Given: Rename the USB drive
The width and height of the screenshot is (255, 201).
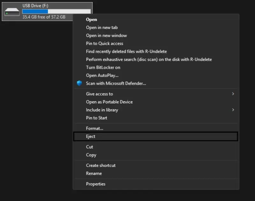Looking at the screenshot, I should point(156,173).
